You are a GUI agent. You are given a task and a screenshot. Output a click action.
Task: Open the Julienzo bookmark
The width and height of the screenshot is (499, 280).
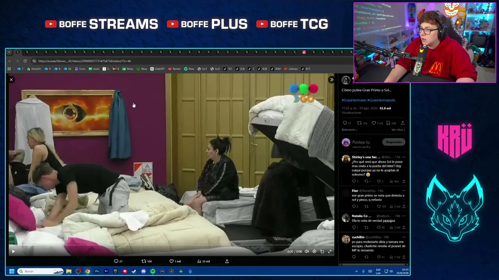(x=291, y=69)
